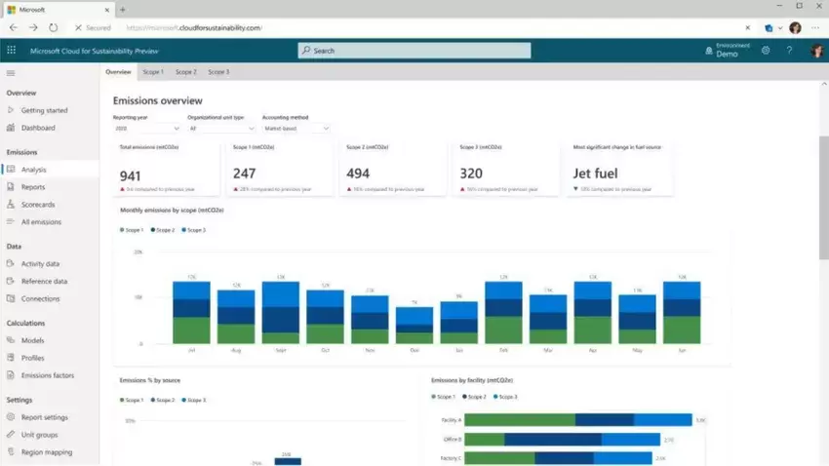Click the Dec bar in monthly emissions chart
The height and width of the screenshot is (466, 829).
(414, 326)
